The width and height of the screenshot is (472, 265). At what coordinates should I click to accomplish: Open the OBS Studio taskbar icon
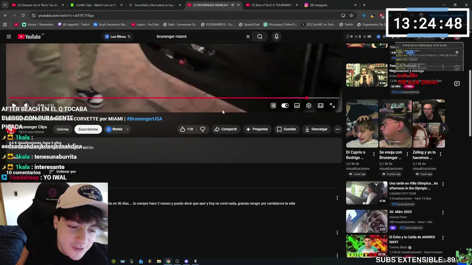click(x=177, y=261)
